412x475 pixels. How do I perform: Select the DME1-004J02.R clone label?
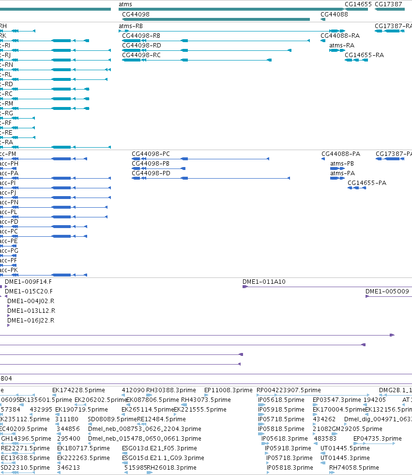click(31, 301)
